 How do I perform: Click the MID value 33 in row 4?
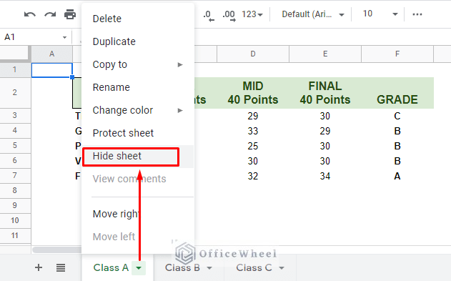[253, 131]
